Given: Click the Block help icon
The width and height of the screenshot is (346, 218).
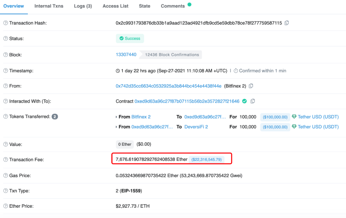Looking at the screenshot, I should point(5,55).
